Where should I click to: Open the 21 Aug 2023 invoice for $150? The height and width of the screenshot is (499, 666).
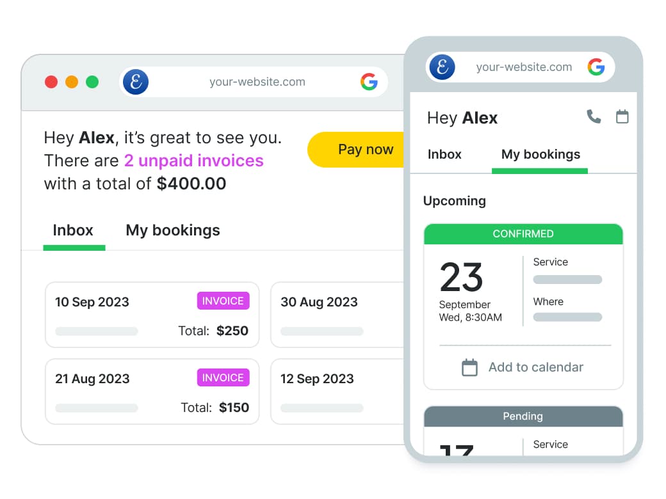[152, 392]
